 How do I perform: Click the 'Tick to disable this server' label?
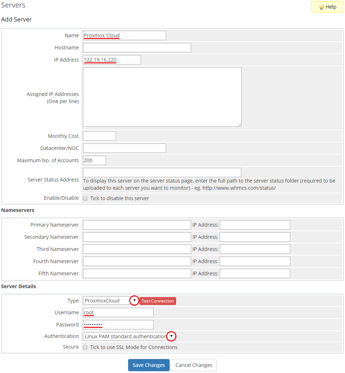tap(120, 198)
